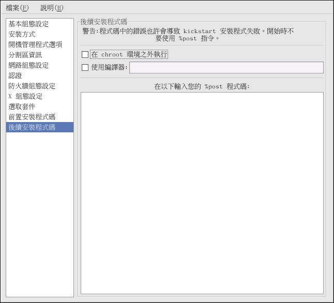Click inside the %post script text area
Viewport: 334px width, 303px height.
click(x=202, y=192)
